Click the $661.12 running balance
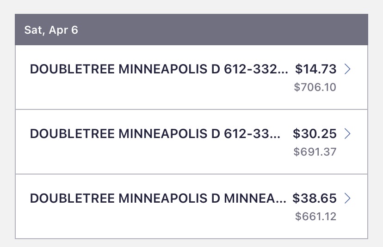383x247 pixels. [x=315, y=217]
